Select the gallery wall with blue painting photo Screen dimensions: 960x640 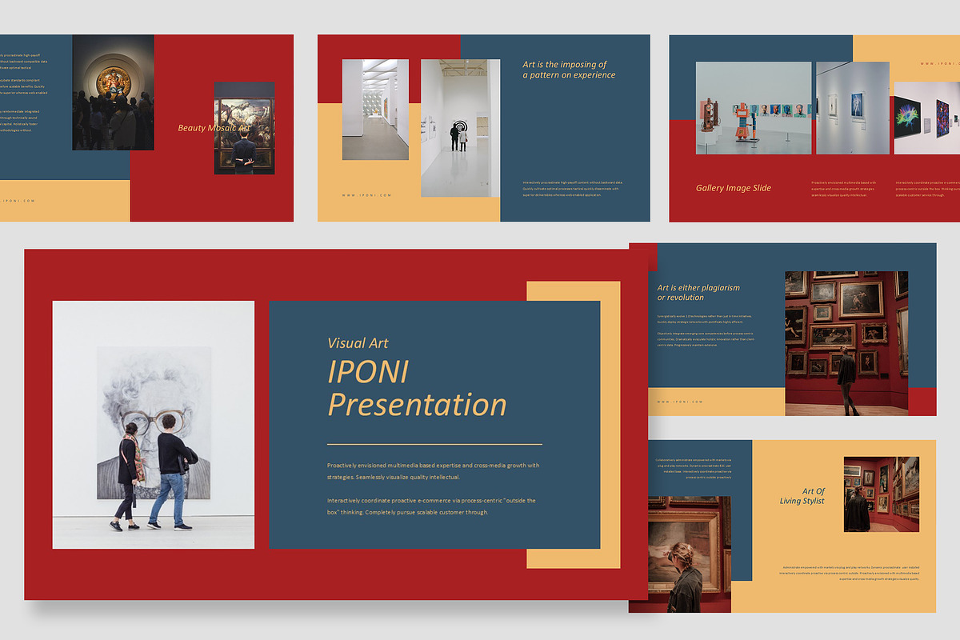click(x=853, y=108)
